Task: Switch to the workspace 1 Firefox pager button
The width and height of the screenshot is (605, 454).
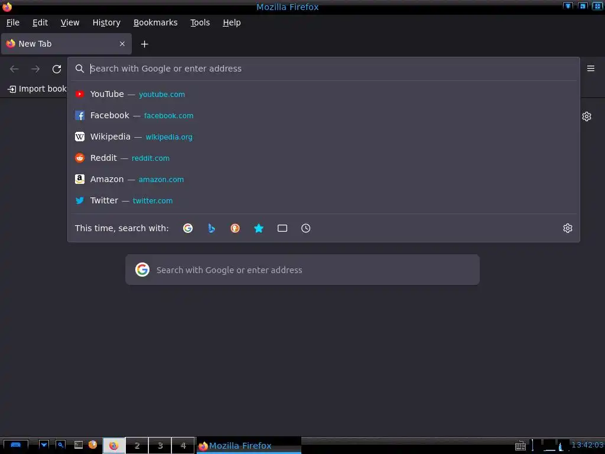Action: [x=113, y=446]
